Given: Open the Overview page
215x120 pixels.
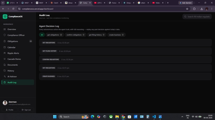Looking at the screenshot, I should coord(18,29).
